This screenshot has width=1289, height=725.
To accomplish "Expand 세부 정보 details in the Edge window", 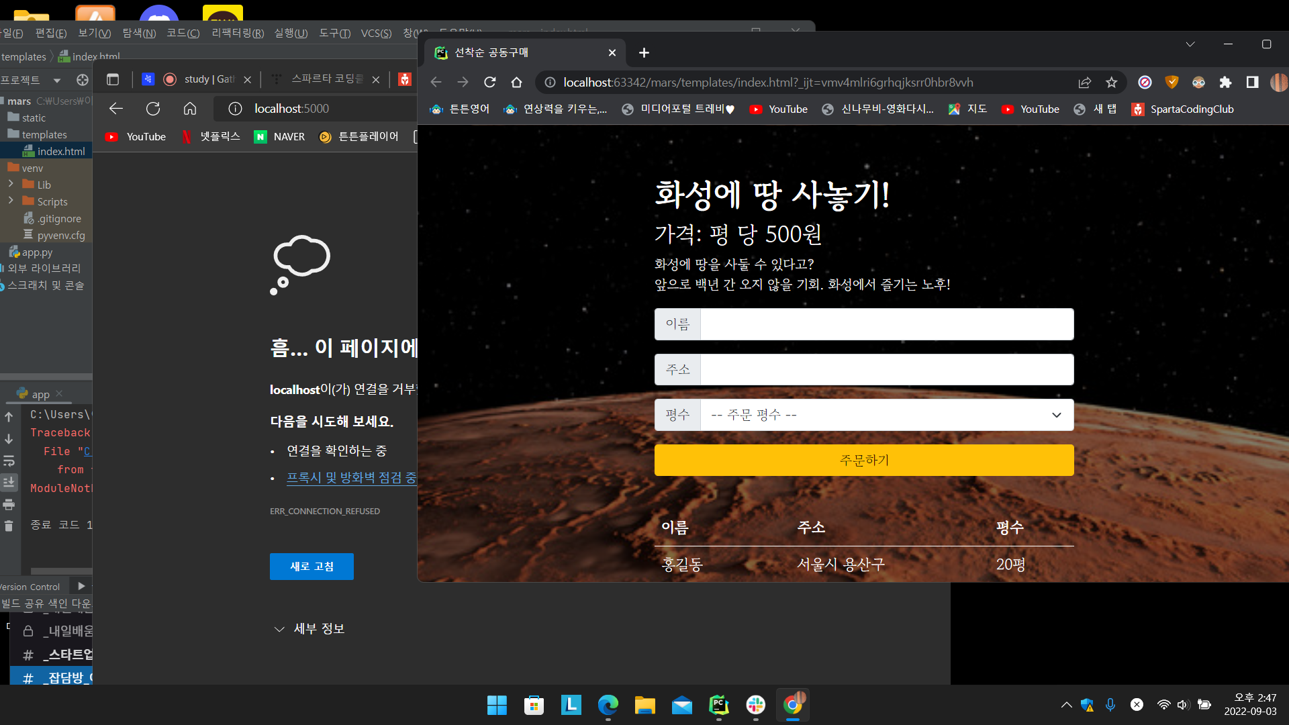I will pyautogui.click(x=309, y=629).
